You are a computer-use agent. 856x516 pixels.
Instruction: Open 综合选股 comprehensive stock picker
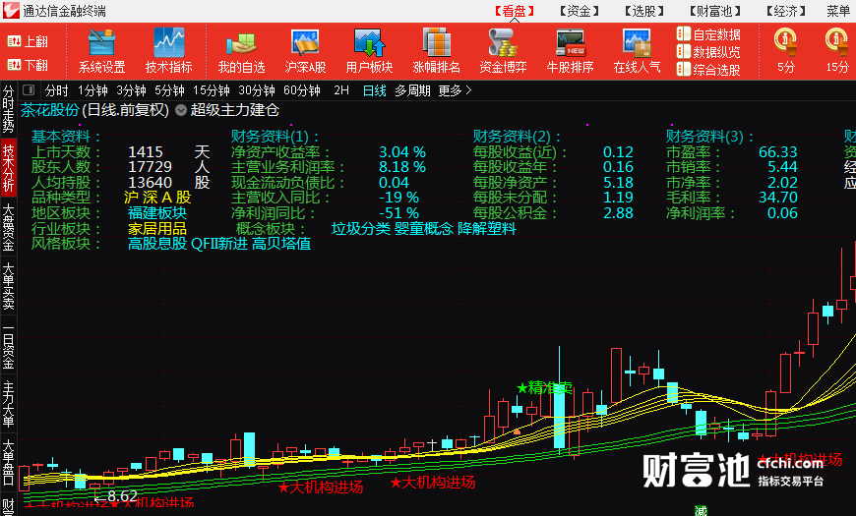click(x=708, y=69)
